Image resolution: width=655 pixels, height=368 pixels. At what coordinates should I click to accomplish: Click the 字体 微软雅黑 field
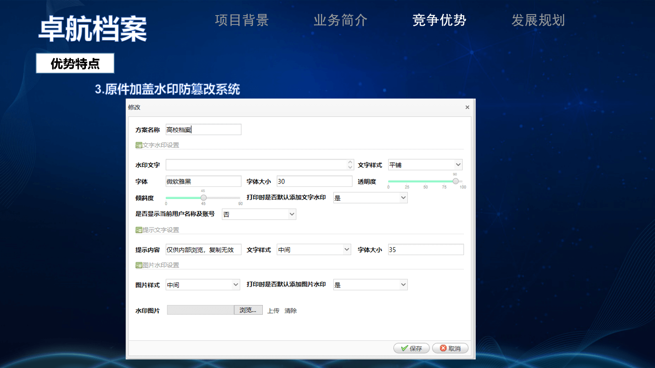point(203,181)
